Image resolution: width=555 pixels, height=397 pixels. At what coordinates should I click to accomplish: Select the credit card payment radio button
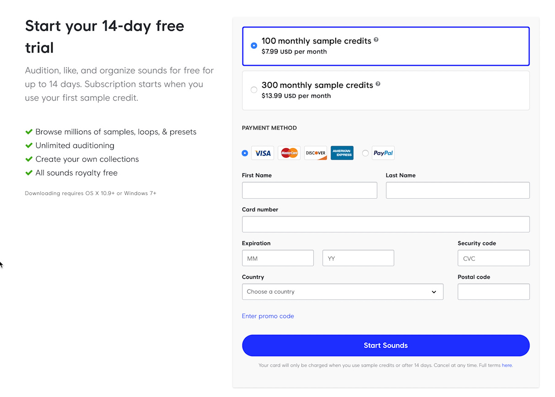tap(245, 153)
